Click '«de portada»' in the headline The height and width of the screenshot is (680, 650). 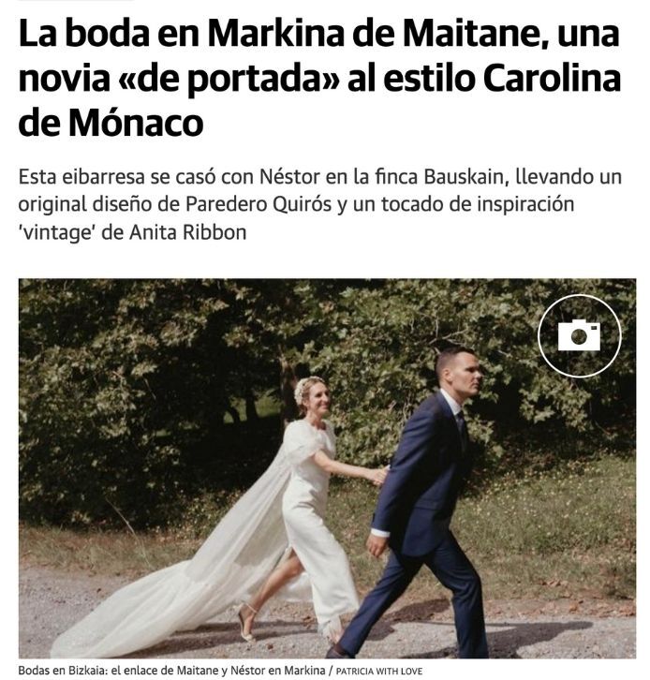[229, 80]
